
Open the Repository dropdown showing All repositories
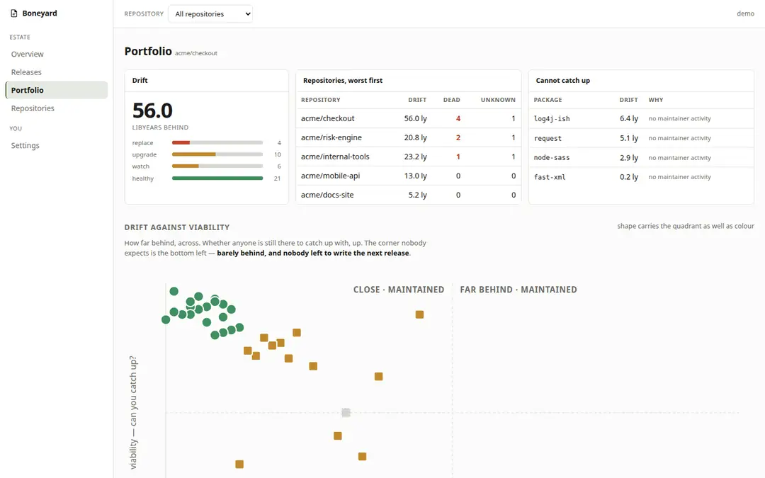point(210,13)
